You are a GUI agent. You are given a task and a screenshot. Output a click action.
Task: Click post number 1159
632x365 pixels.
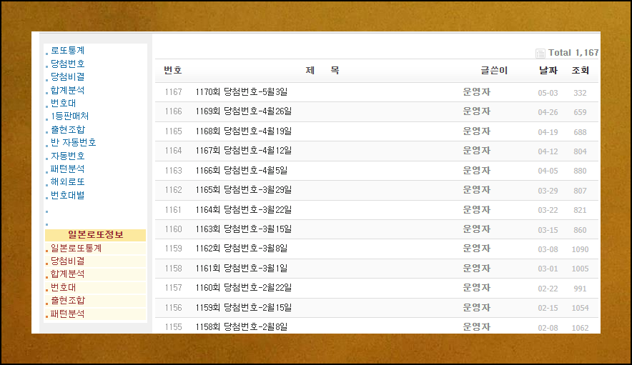(x=173, y=249)
